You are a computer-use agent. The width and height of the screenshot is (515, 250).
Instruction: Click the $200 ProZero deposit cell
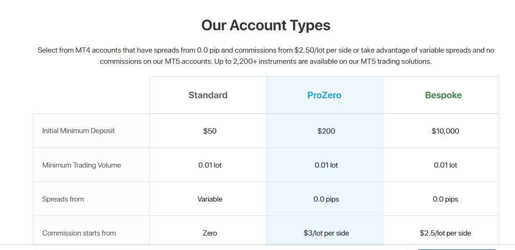click(326, 131)
